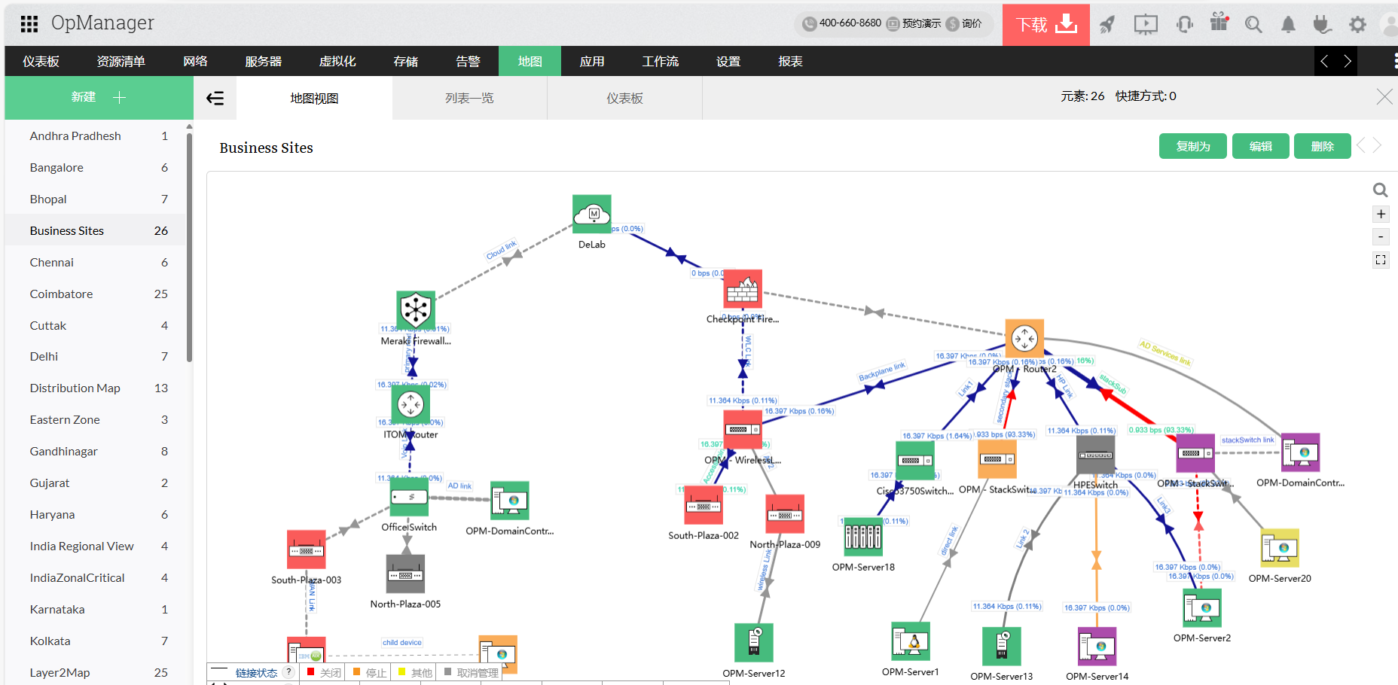This screenshot has height=685, width=1398.
Task: Select the HPESwitch node icon
Action: point(1096,455)
